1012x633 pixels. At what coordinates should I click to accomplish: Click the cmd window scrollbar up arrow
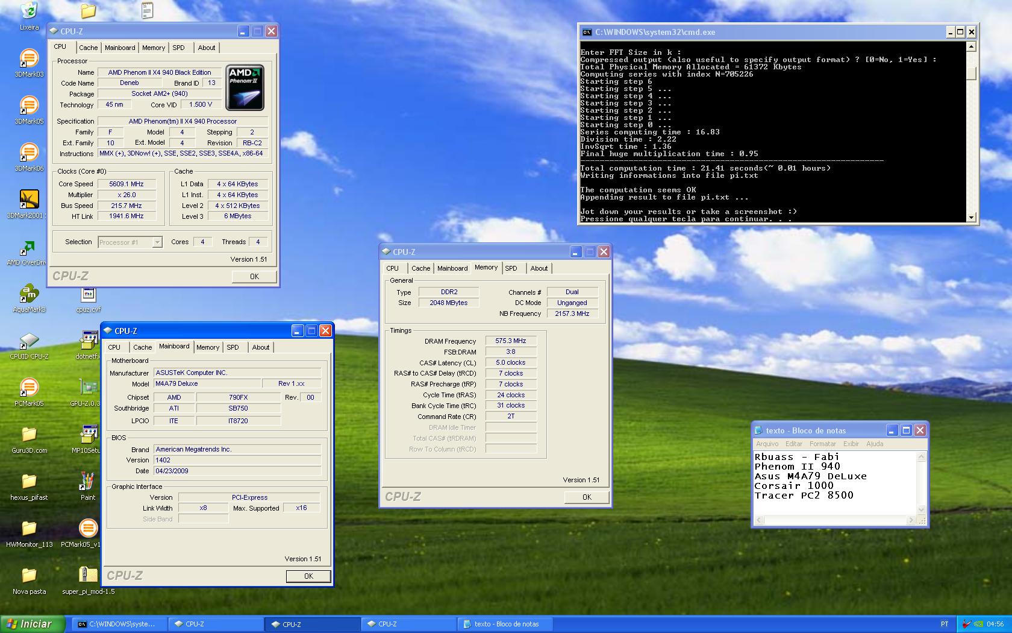971,46
